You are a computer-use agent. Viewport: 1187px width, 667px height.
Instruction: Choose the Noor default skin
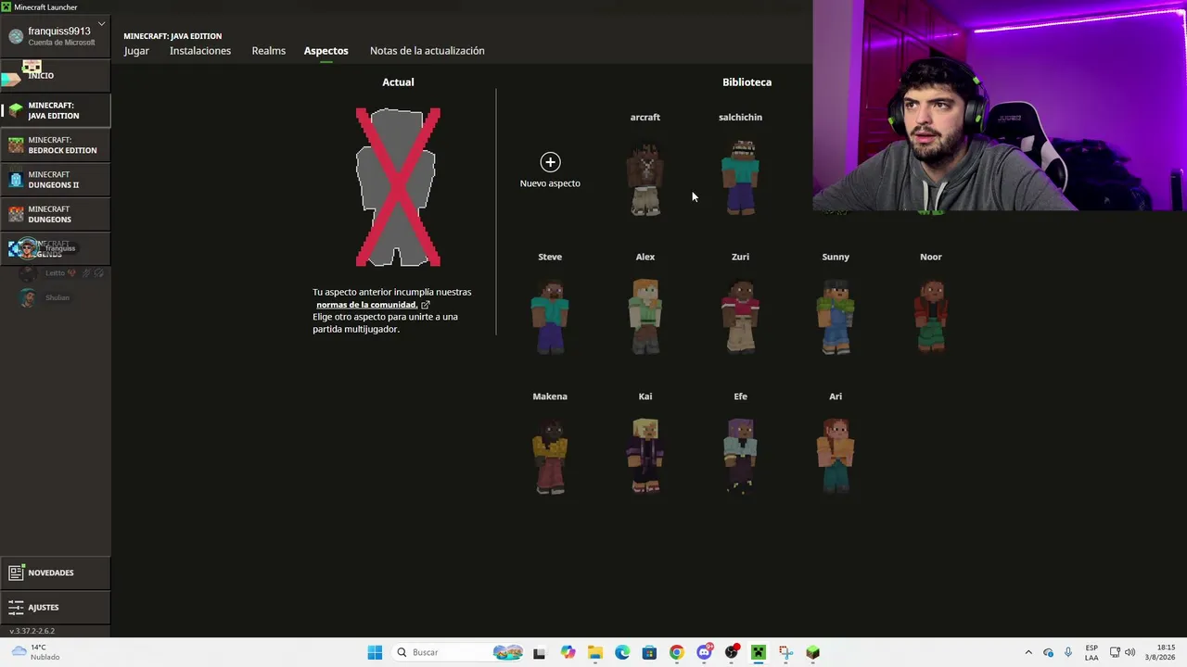click(x=931, y=317)
